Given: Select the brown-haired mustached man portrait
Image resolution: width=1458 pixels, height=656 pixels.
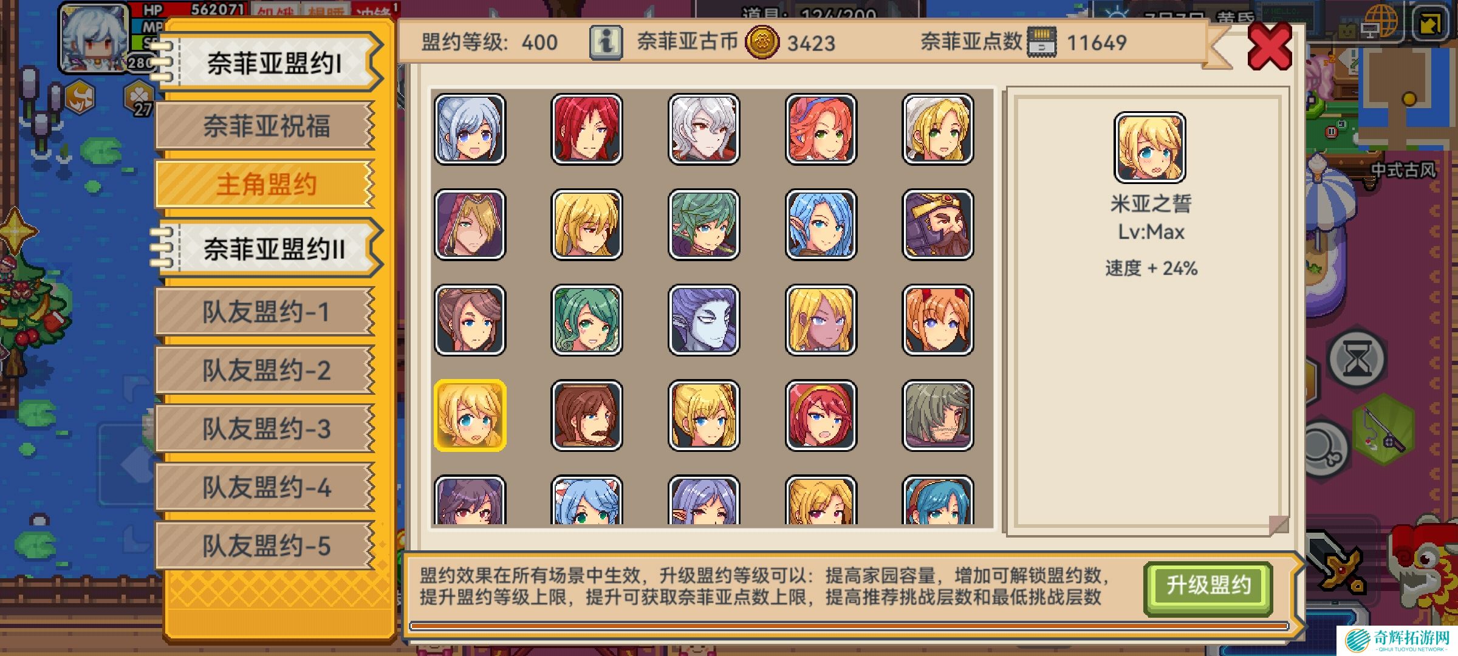Looking at the screenshot, I should [x=586, y=415].
